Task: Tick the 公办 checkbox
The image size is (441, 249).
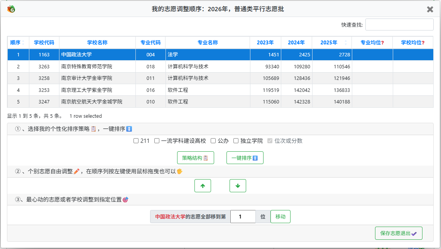Action: tap(213, 141)
